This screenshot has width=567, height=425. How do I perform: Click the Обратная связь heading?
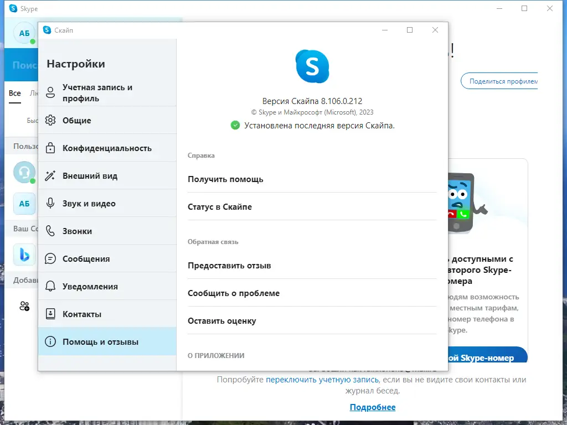pyautogui.click(x=213, y=242)
